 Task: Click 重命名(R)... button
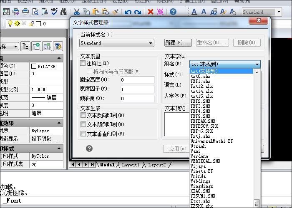pos(212,42)
